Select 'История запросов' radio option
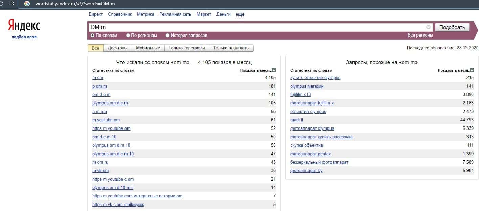 [168, 35]
